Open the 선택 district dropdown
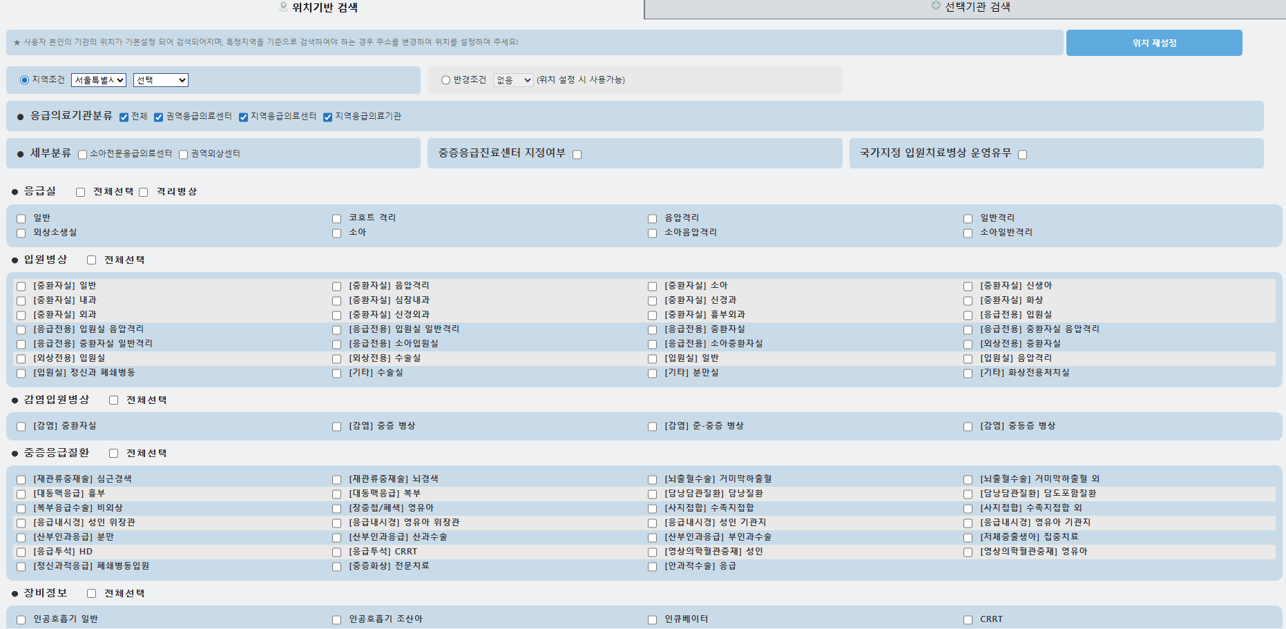Viewport: 1286px width, 629px height. 160,79
